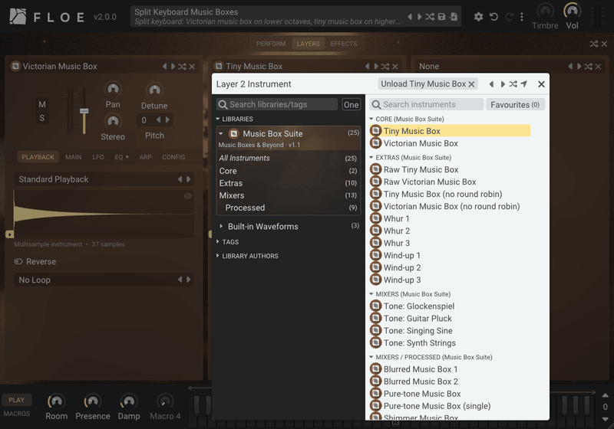The image size is (614, 429).
Task: Select the All Instruments folder
Action: (289, 159)
